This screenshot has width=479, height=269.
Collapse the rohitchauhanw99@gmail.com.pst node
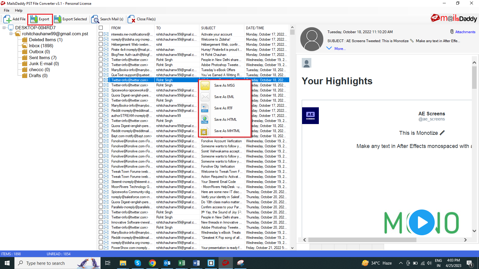point(11,34)
